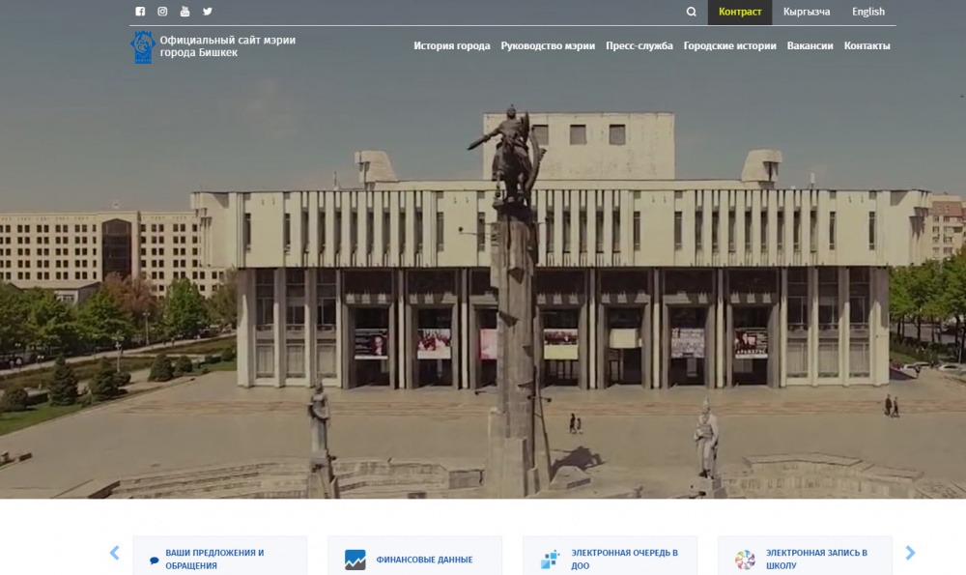966x575 pixels.
Task: Advance carousel with right arrow
Action: (x=910, y=553)
